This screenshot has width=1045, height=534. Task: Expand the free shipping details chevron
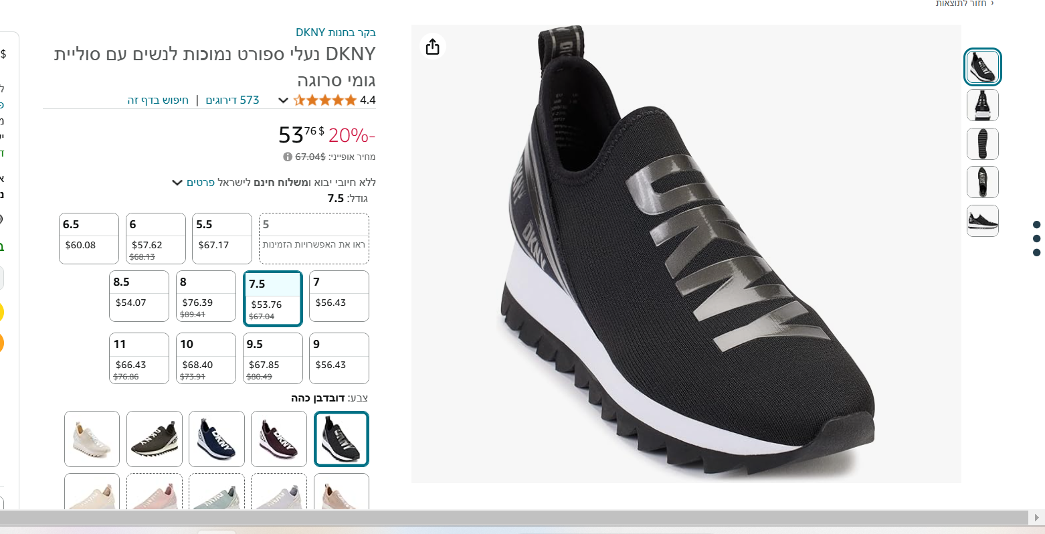pos(177,183)
